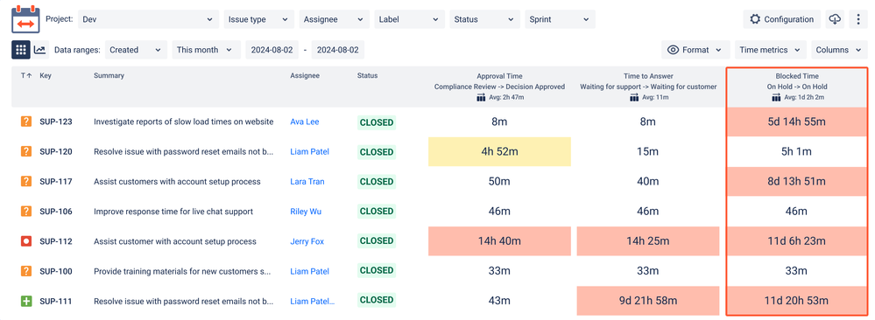This screenshot has width=875, height=320.
Task: Click the CLOSED status badge for SUP-123
Action: click(377, 122)
